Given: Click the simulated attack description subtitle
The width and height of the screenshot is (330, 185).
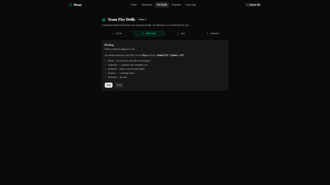Looking at the screenshot, I should click(x=145, y=25).
